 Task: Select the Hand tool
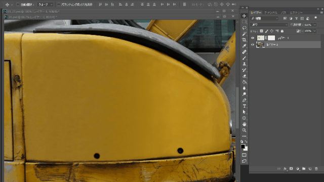pos(244,124)
